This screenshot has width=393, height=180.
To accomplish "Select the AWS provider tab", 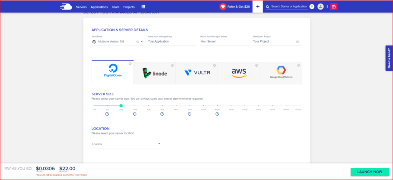I will tap(239, 73).
